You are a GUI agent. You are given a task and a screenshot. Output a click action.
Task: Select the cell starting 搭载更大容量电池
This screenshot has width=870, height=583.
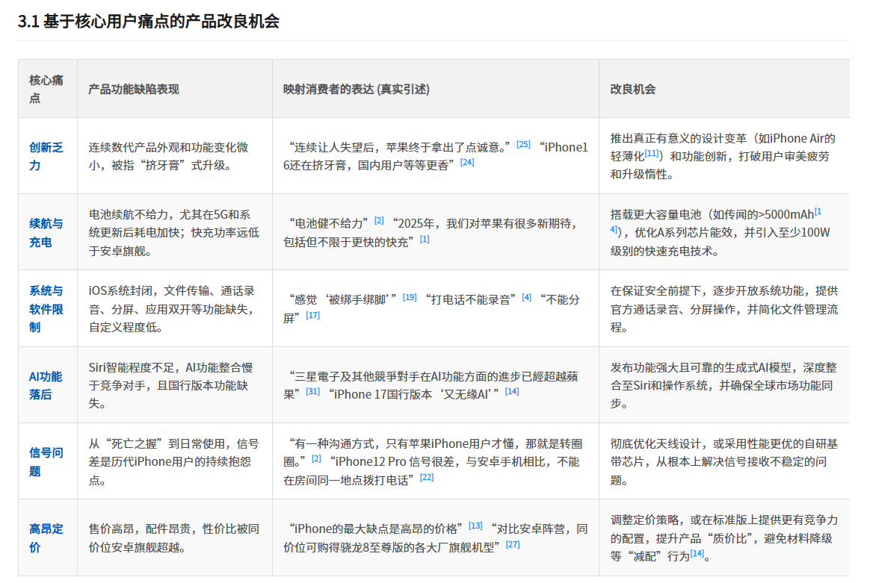pos(724,233)
